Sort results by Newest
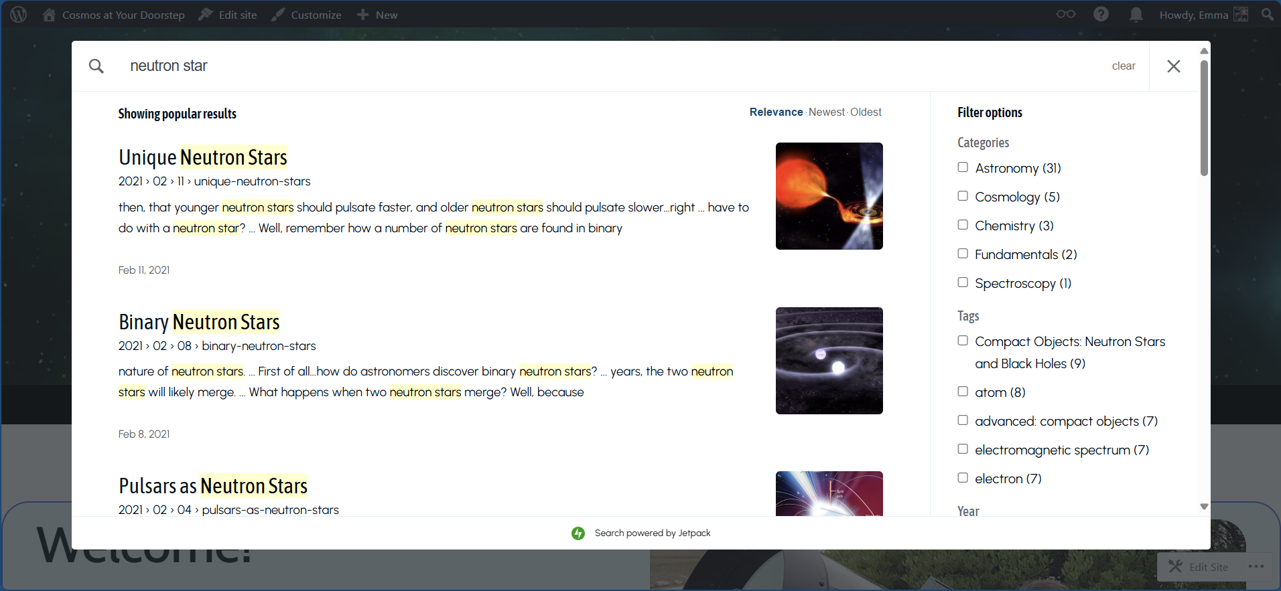The width and height of the screenshot is (1281, 591). coord(826,112)
